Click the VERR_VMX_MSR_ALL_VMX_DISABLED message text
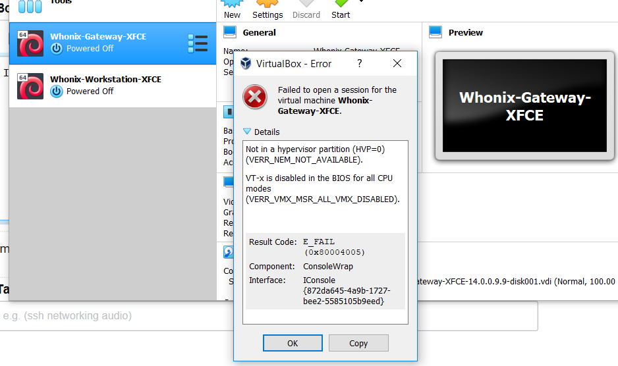This screenshot has width=618, height=366. pyautogui.click(x=322, y=189)
